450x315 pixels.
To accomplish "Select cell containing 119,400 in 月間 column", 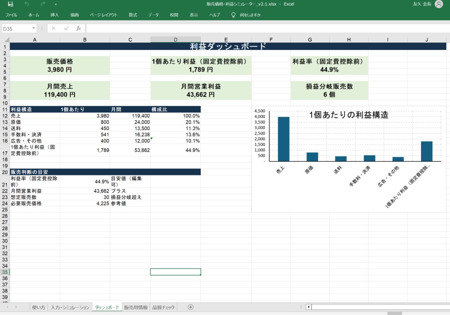I will (x=130, y=116).
